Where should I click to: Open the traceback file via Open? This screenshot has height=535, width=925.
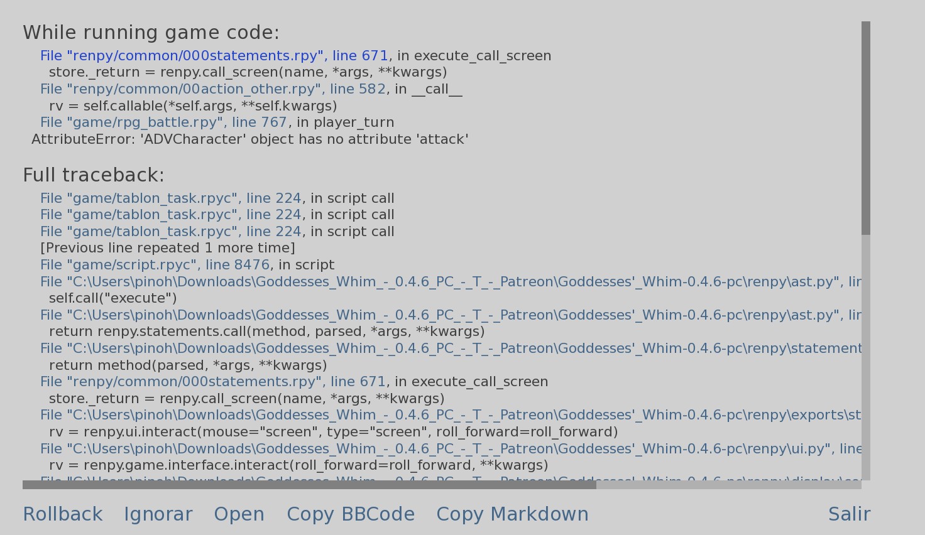pos(239,514)
